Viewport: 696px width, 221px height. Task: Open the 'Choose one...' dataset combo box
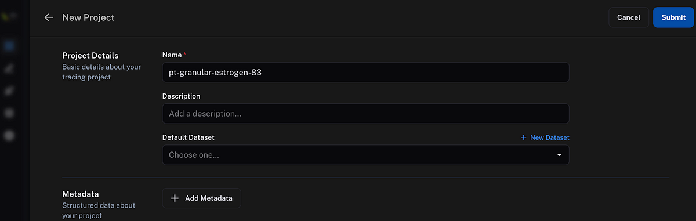coord(365,155)
